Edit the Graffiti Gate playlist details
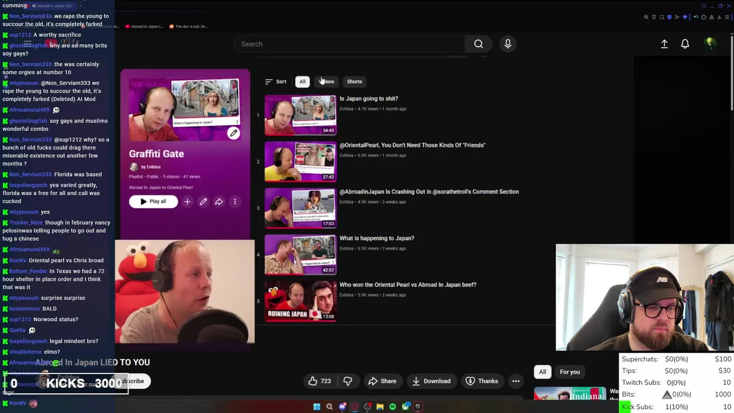Viewport: 734px width, 413px height. (x=203, y=201)
